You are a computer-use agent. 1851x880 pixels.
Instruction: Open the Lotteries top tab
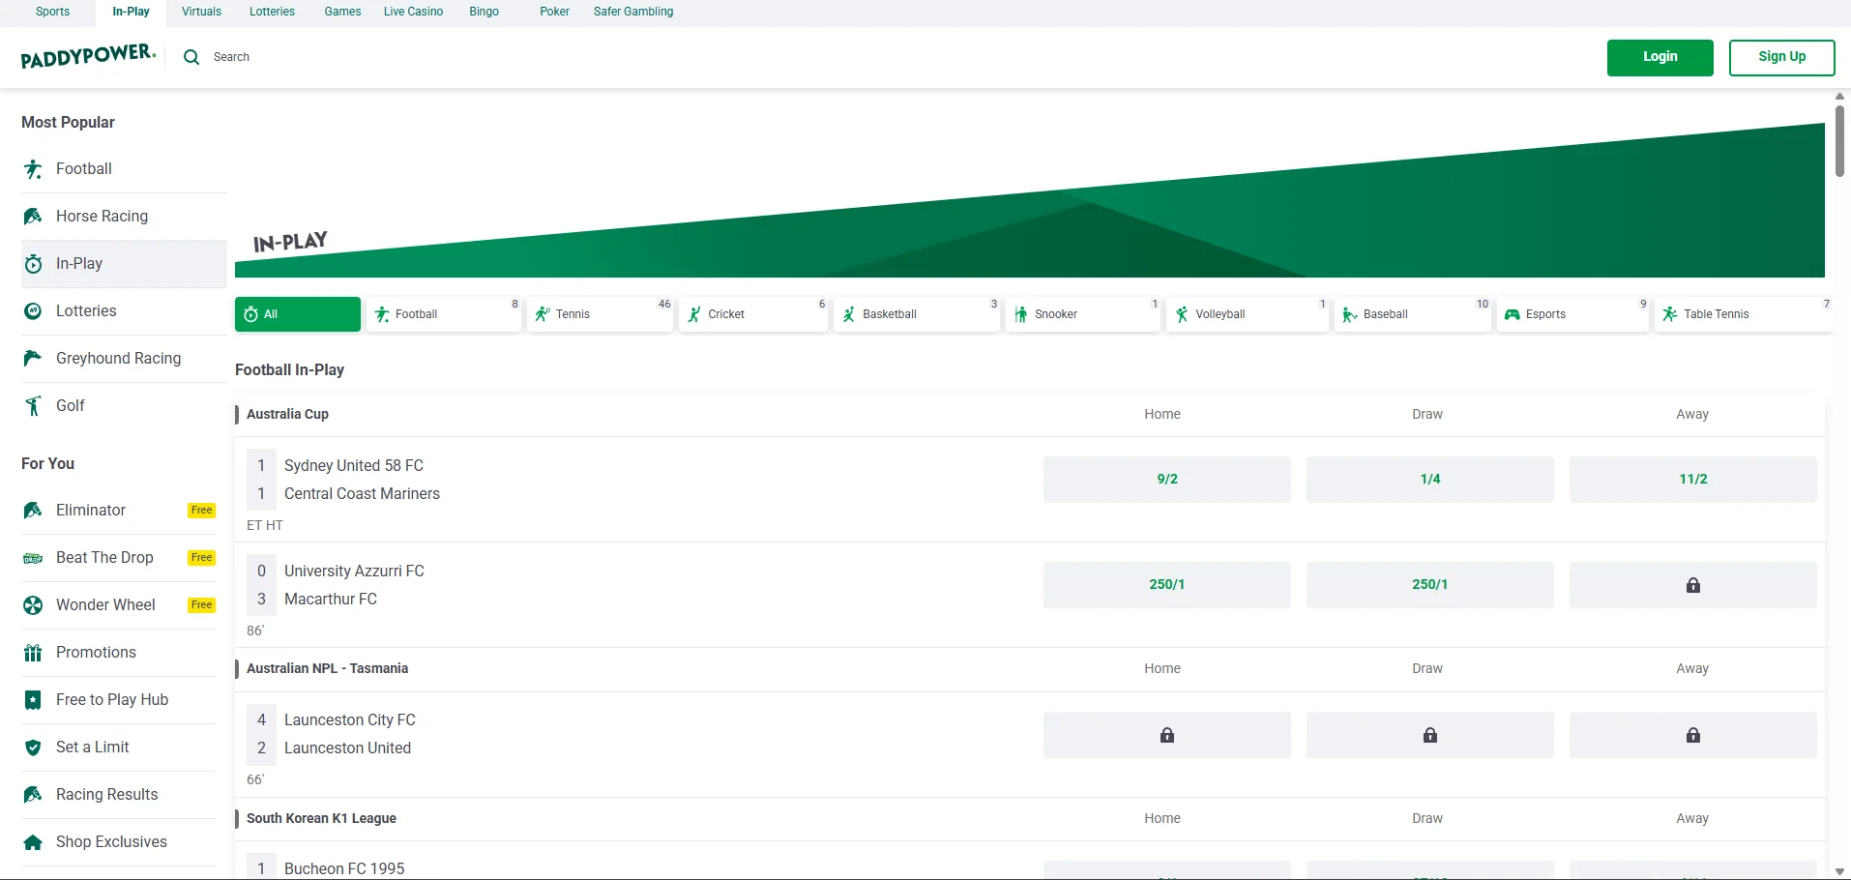coord(272,12)
